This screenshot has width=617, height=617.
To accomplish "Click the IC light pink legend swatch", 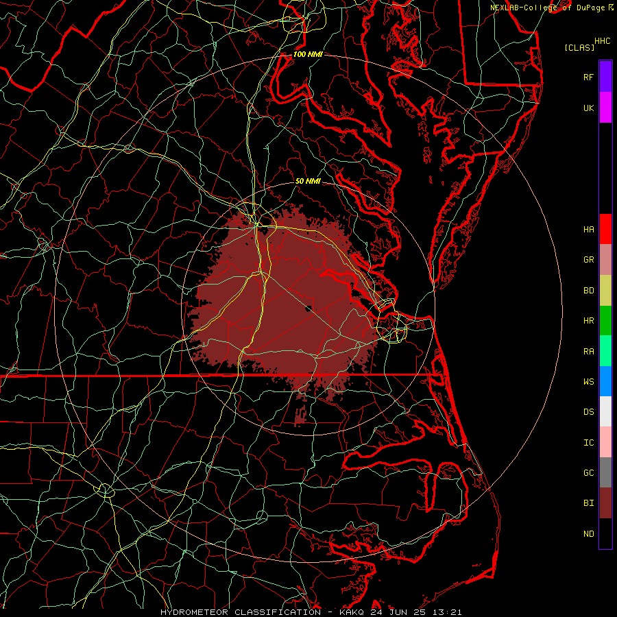I will [x=605, y=442].
